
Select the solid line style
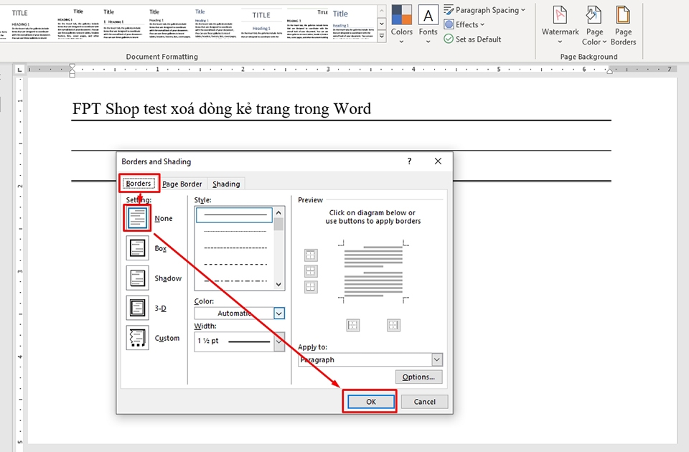(234, 215)
